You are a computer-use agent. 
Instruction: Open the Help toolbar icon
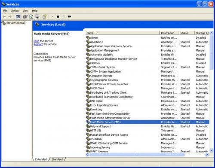44,17
